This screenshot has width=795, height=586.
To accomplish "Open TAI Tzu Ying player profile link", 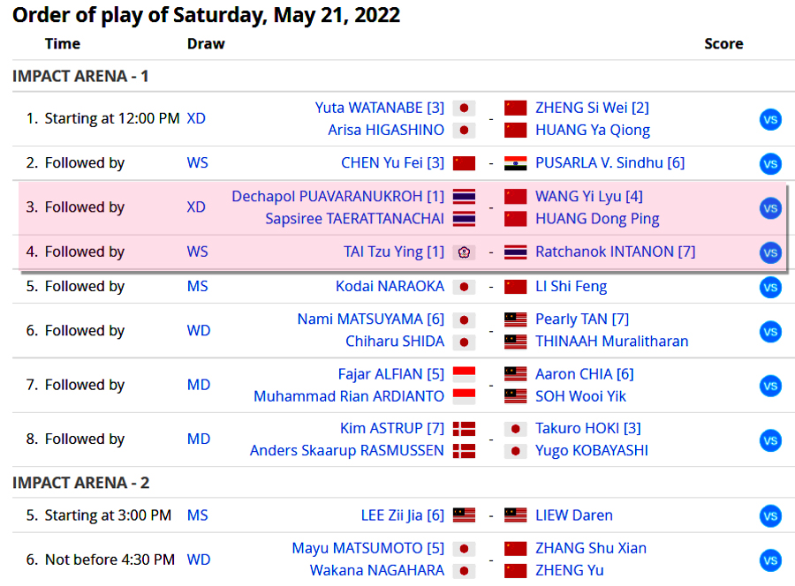I will tap(394, 252).
